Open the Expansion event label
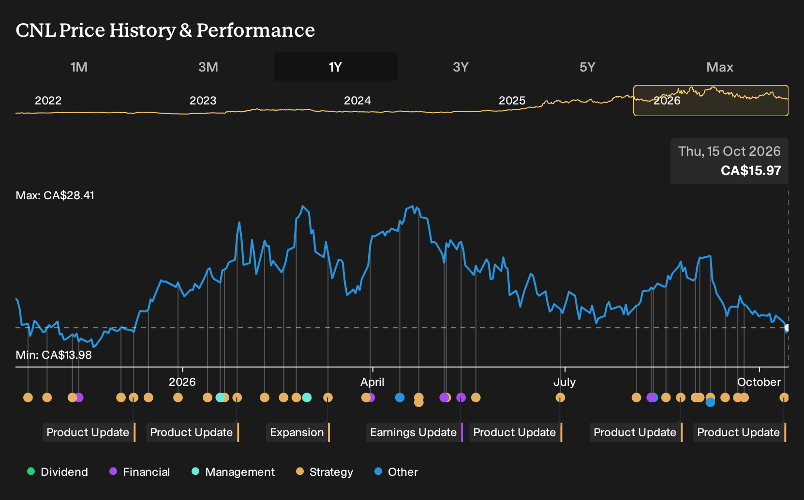The width and height of the screenshot is (804, 500). pos(298,432)
